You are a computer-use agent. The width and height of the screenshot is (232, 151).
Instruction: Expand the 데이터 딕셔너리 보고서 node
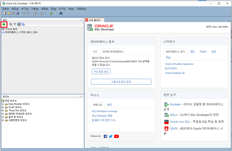pyautogui.click(x=3, y=114)
